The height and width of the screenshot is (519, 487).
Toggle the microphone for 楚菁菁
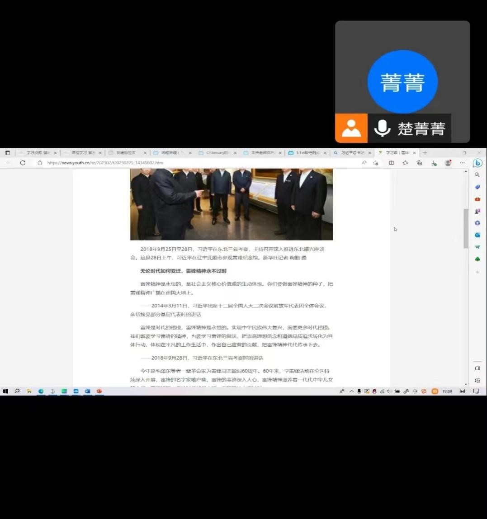(382, 129)
